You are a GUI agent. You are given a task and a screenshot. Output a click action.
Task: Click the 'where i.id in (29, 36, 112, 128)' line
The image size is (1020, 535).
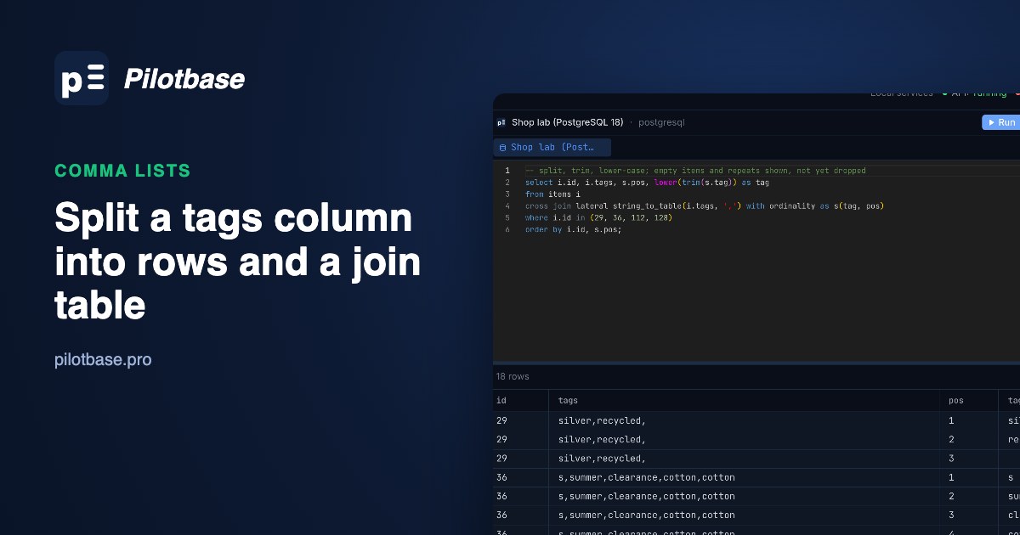point(598,217)
